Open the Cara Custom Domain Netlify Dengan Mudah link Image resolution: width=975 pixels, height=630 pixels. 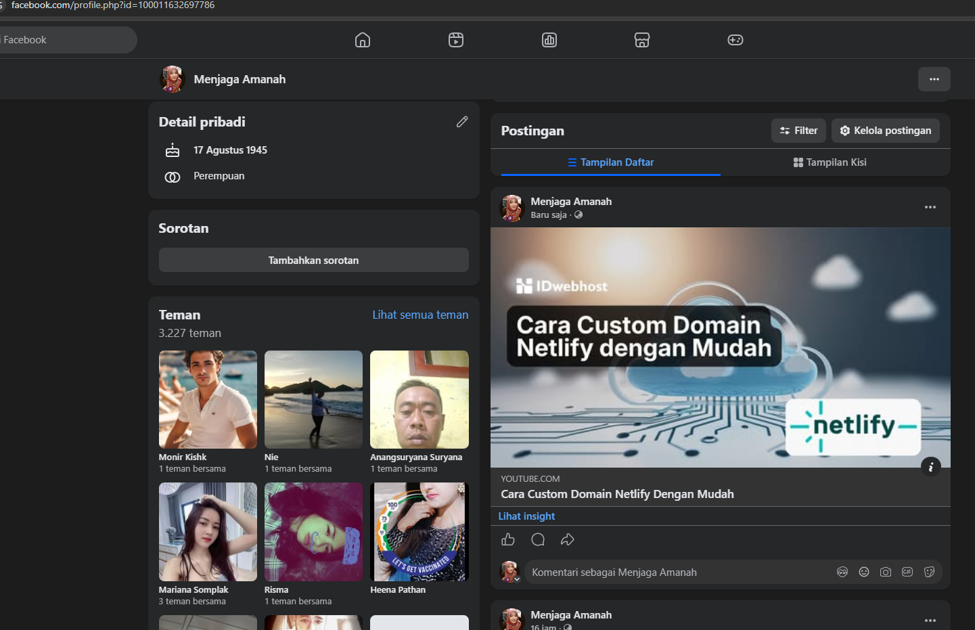617,494
